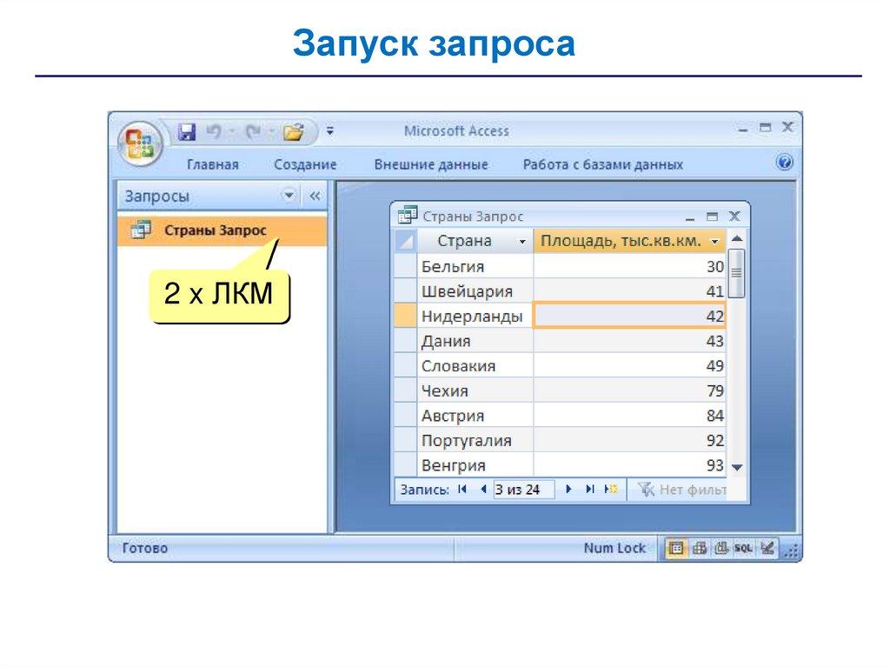Open the Площадь column filter dropdown
890x667 pixels.
point(714,242)
